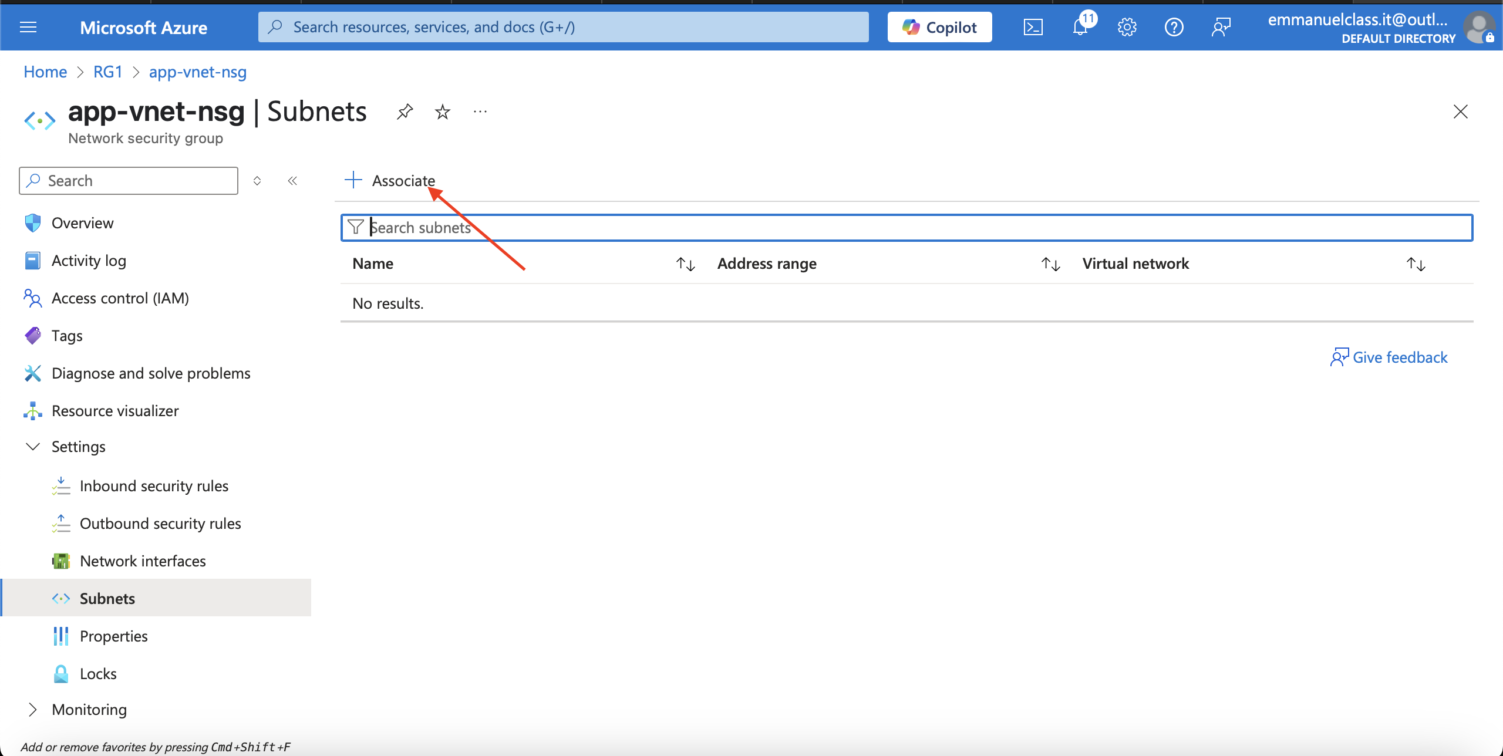This screenshot has width=1503, height=756.
Task: Focus the global search resources box
Action: tap(564, 27)
